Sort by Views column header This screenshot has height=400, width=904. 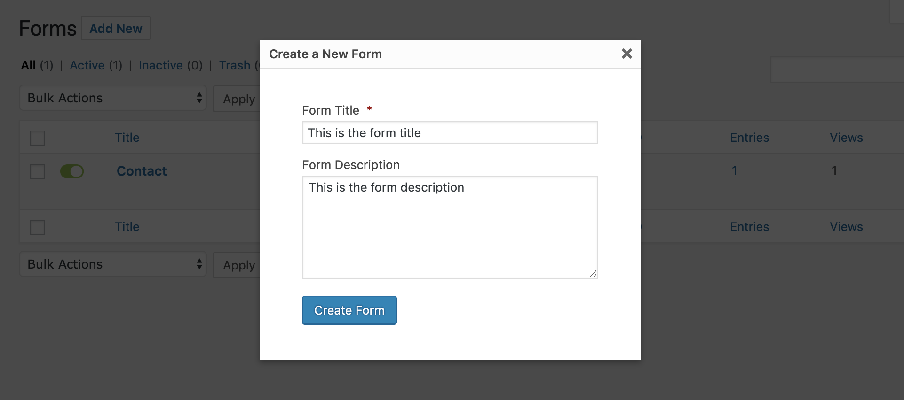pyautogui.click(x=846, y=138)
